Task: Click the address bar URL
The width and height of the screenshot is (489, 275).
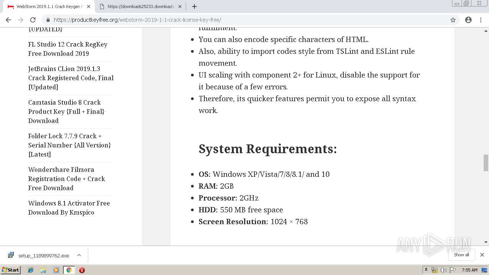Action: coord(138,20)
